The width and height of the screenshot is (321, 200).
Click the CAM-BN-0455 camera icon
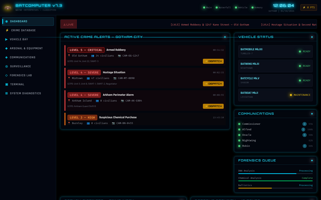[113, 123]
